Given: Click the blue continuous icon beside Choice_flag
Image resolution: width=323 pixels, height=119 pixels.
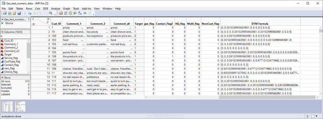Looking at the screenshot, I should tap(2, 72).
